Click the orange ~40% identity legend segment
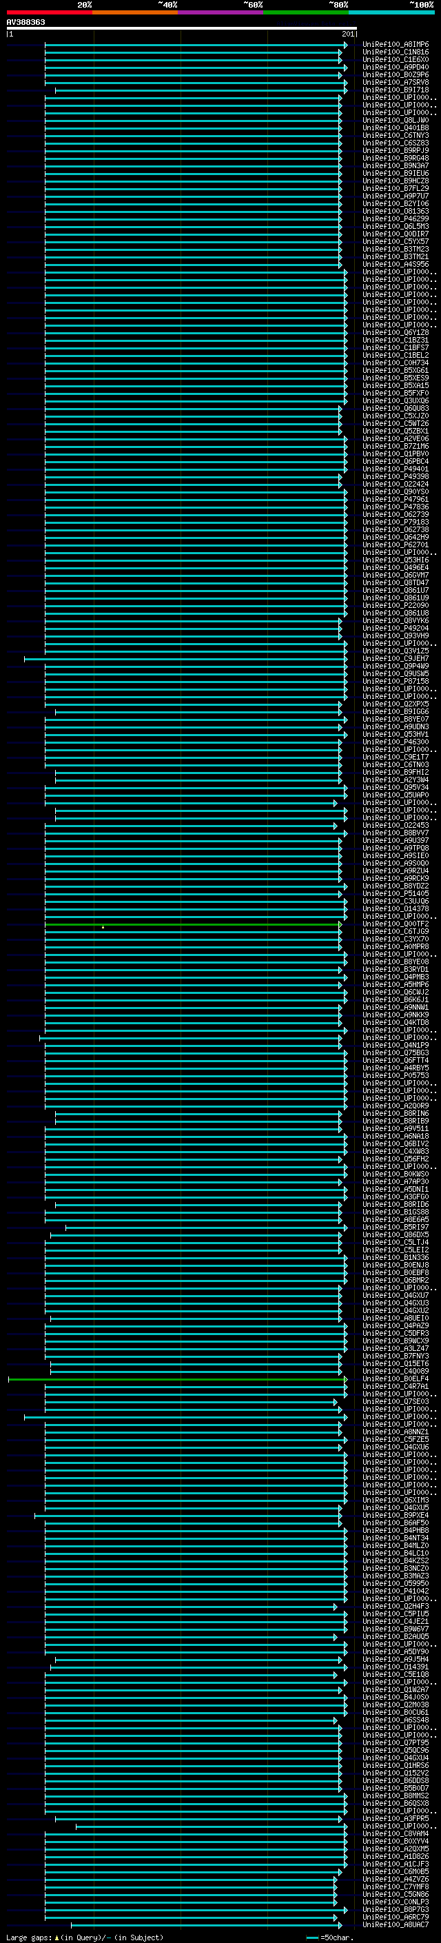The width and height of the screenshot is (441, 1943). (x=135, y=12)
